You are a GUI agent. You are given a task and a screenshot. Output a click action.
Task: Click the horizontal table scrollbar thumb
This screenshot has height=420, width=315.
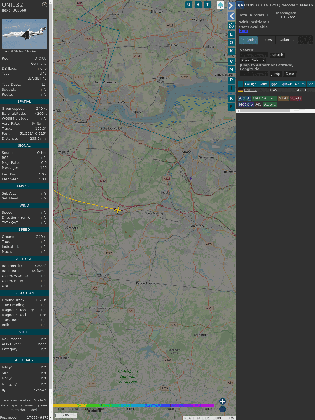point(265,111)
